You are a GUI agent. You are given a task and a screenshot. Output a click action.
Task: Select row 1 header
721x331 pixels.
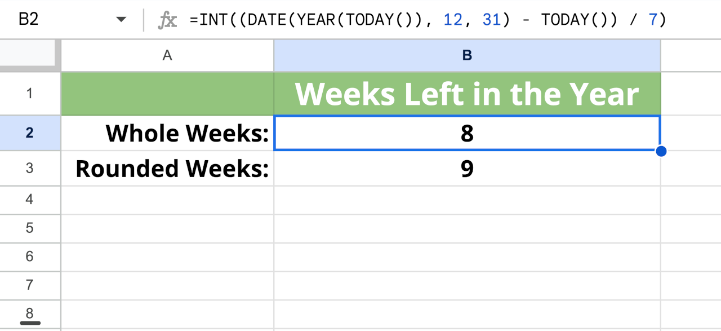point(29,94)
